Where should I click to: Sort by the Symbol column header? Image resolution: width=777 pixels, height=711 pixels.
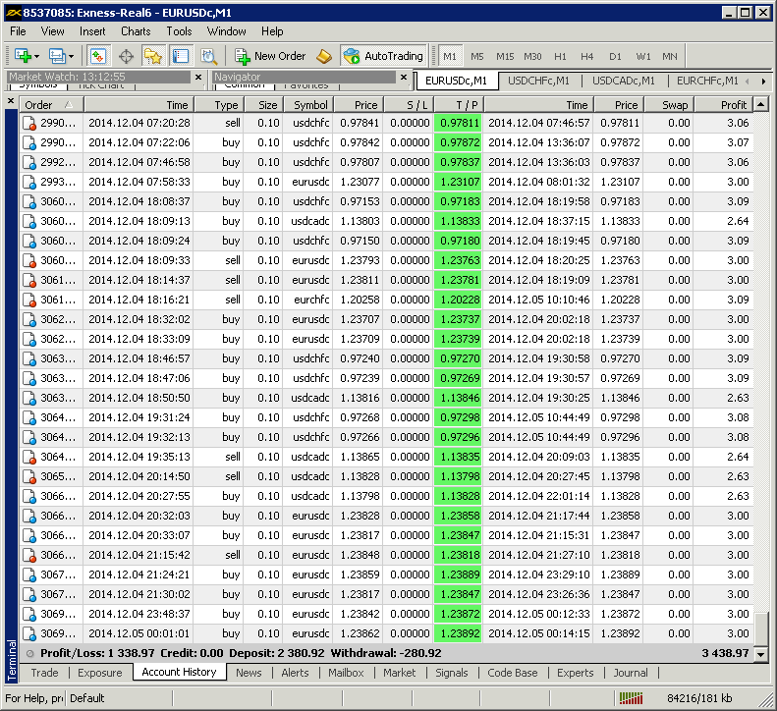[x=308, y=105]
